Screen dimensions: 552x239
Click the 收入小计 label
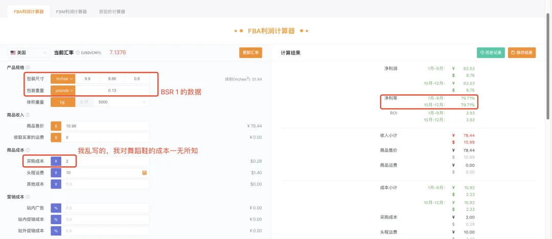click(388, 135)
